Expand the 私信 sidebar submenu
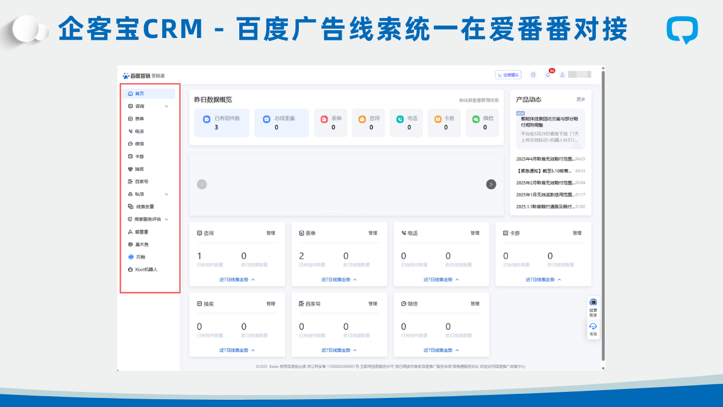The image size is (723, 407). (x=166, y=194)
